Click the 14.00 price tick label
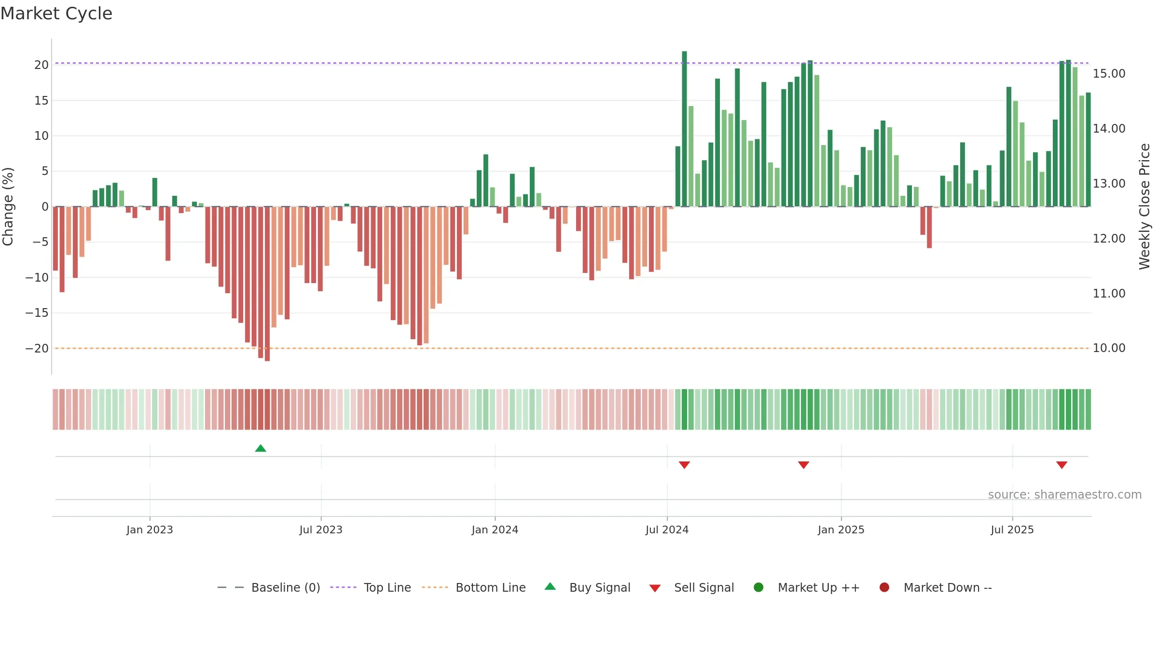This screenshot has height=651, width=1158. pos(1109,129)
